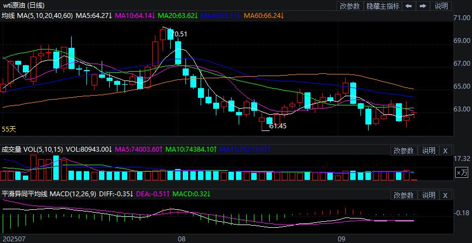
Task: Click the DIFF:-0.35 value
Action: pyautogui.click(x=116, y=194)
